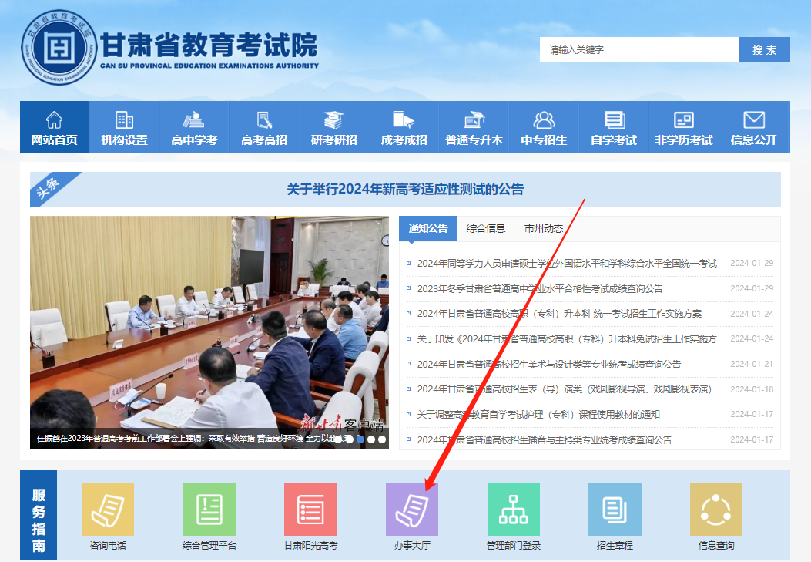The image size is (811, 562).
Task: Click the 管理部门登录 org-chart icon
Action: point(513,510)
